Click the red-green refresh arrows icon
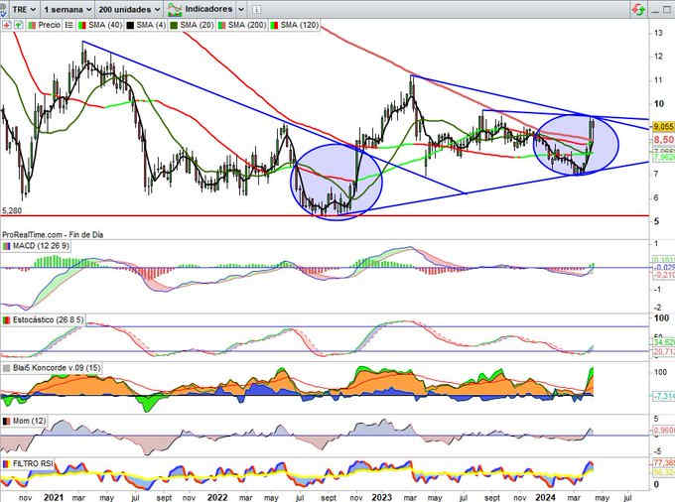This screenshot has width=675, height=502. click(x=638, y=10)
